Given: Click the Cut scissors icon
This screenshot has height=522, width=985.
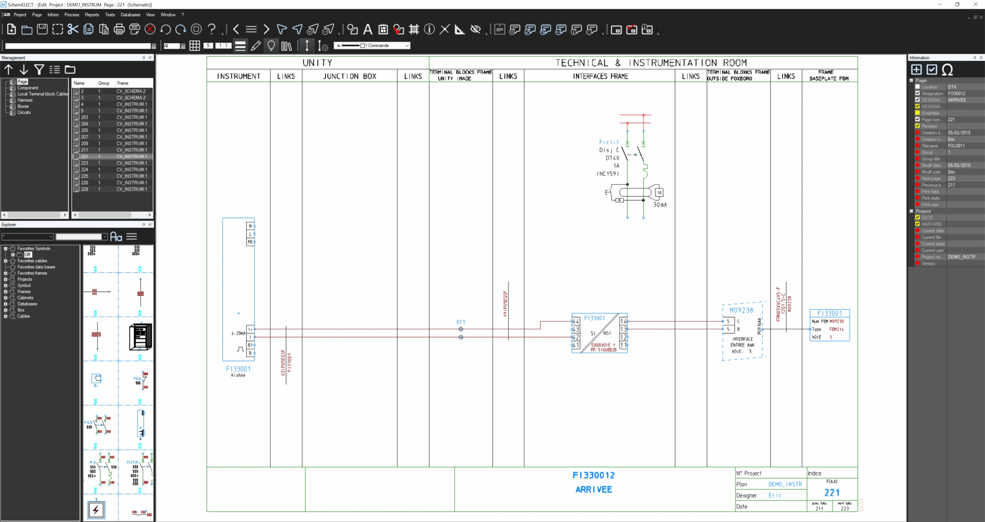Looking at the screenshot, I should click(73, 29).
